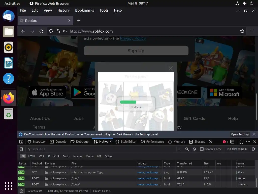Open the Bookmarks menu
The image size is (258, 194).
click(84, 10)
